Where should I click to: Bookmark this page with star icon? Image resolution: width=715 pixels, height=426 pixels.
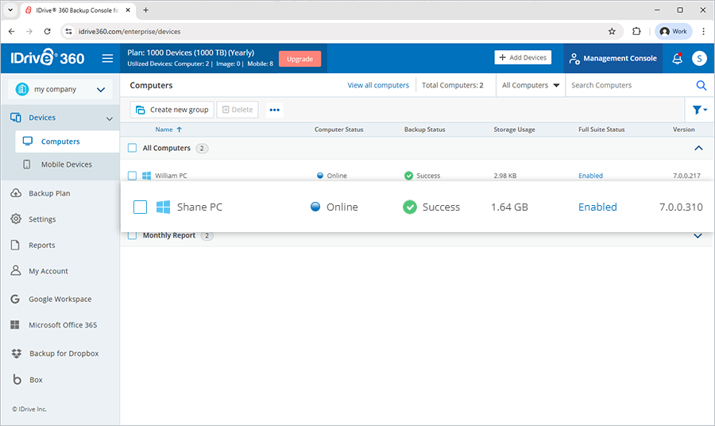(x=612, y=32)
